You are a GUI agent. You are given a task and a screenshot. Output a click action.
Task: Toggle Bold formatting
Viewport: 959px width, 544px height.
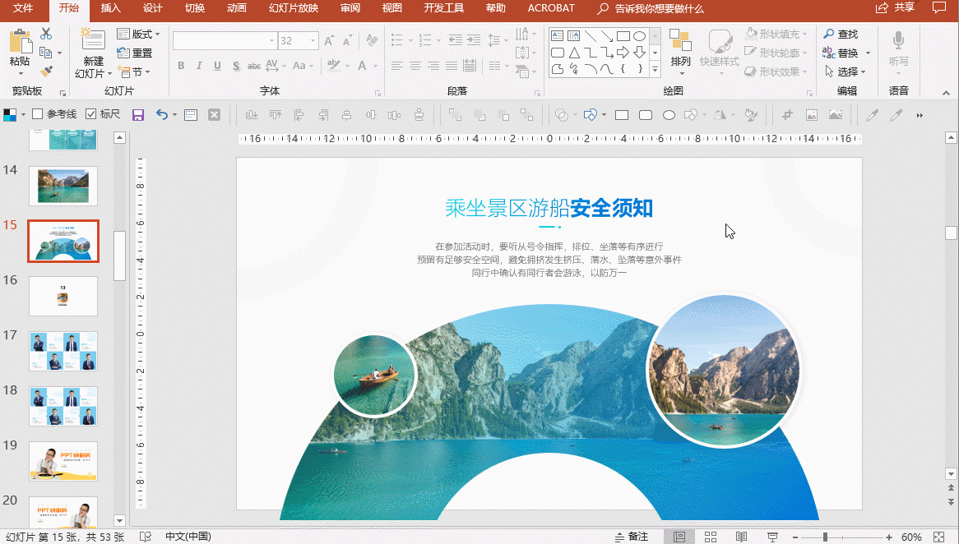(181, 66)
